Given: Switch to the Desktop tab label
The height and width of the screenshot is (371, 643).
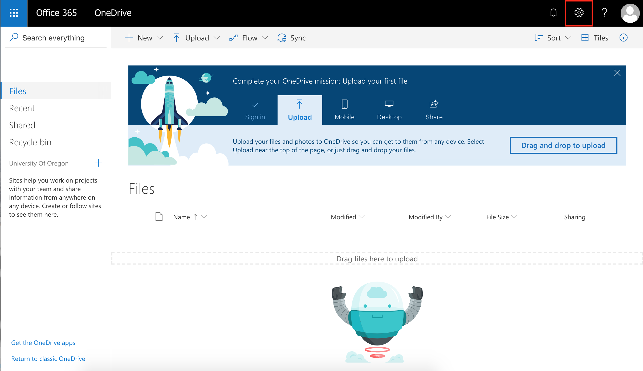Looking at the screenshot, I should coord(389,117).
